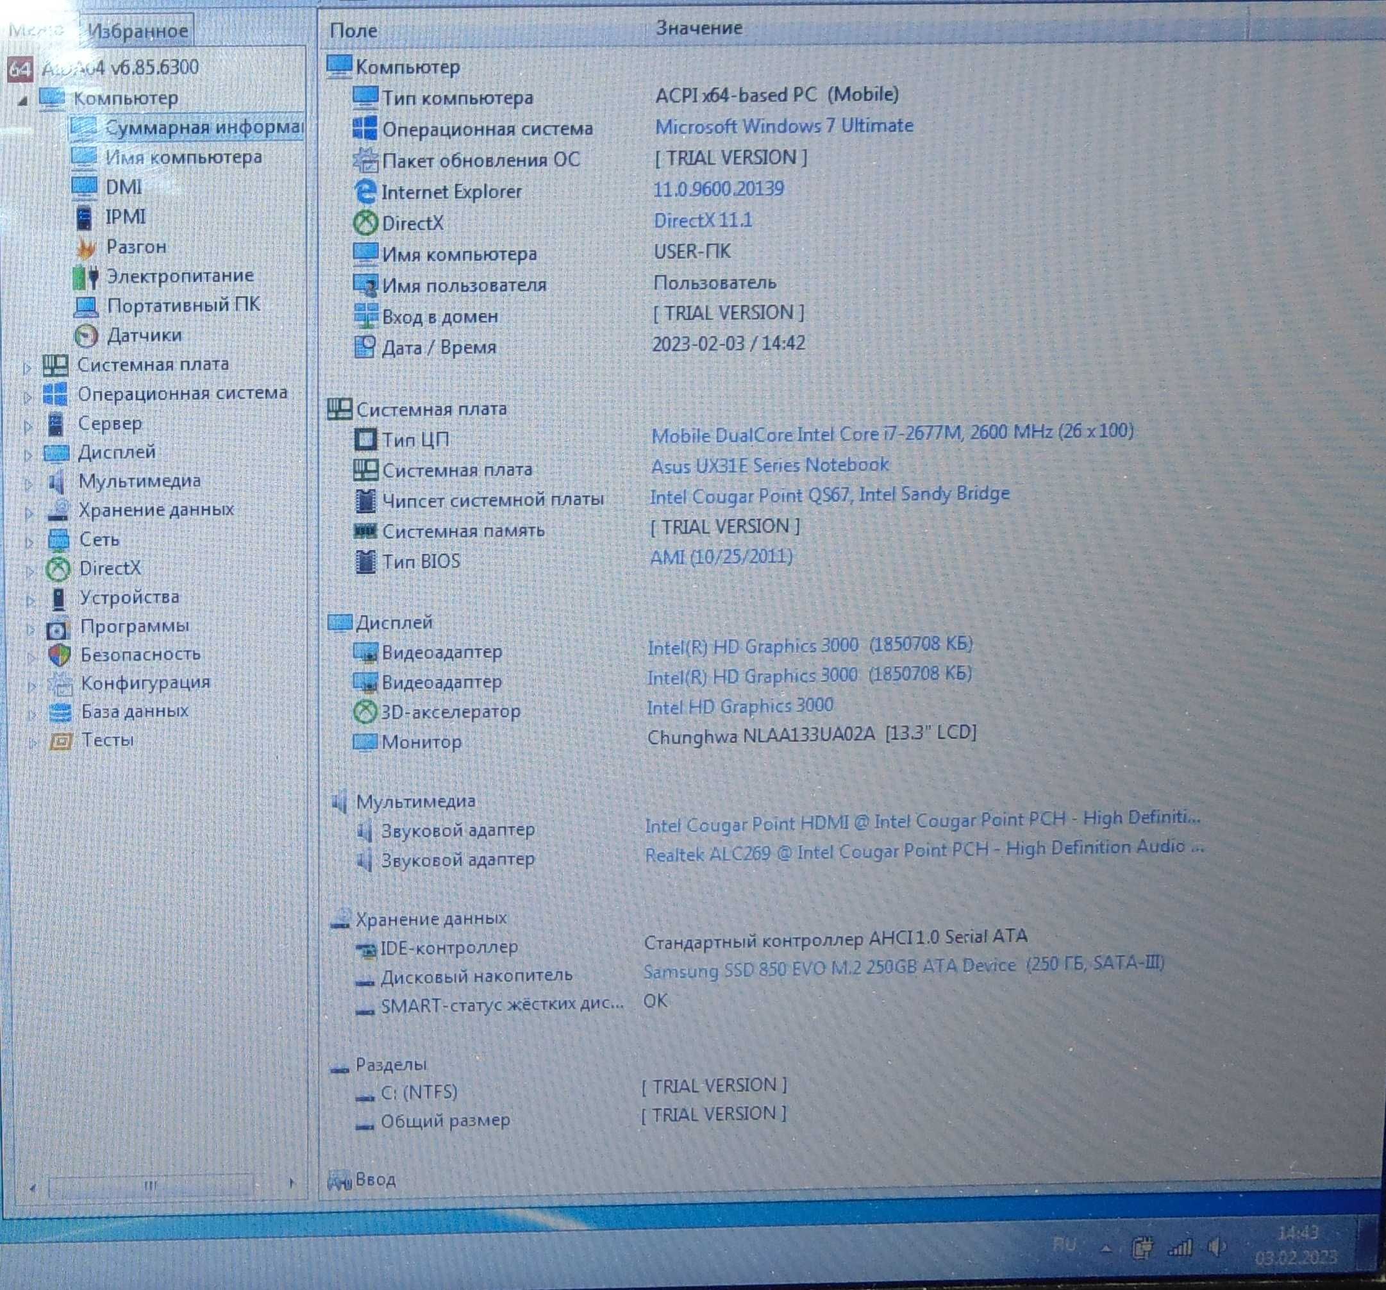The width and height of the screenshot is (1386, 1290).
Task: Click the DMI icon in tree
Action: click(85, 187)
